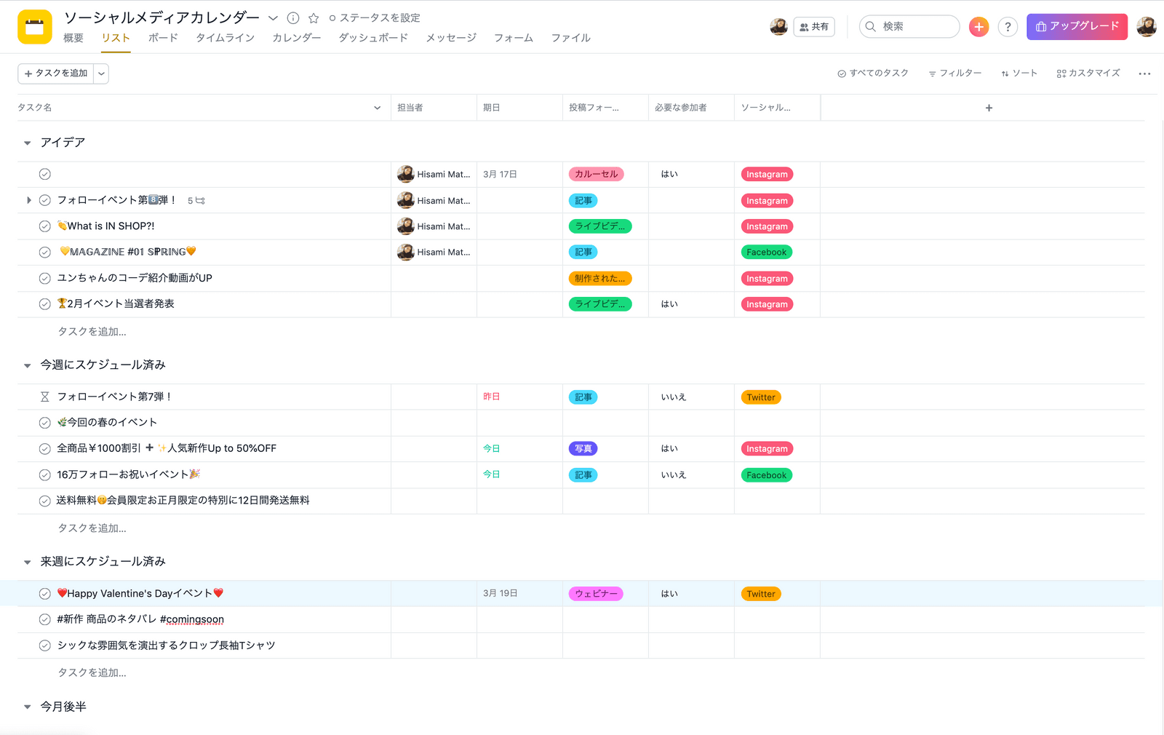Mark What is IN SHOP?! task complete
Image resolution: width=1164 pixels, height=735 pixels.
(44, 226)
